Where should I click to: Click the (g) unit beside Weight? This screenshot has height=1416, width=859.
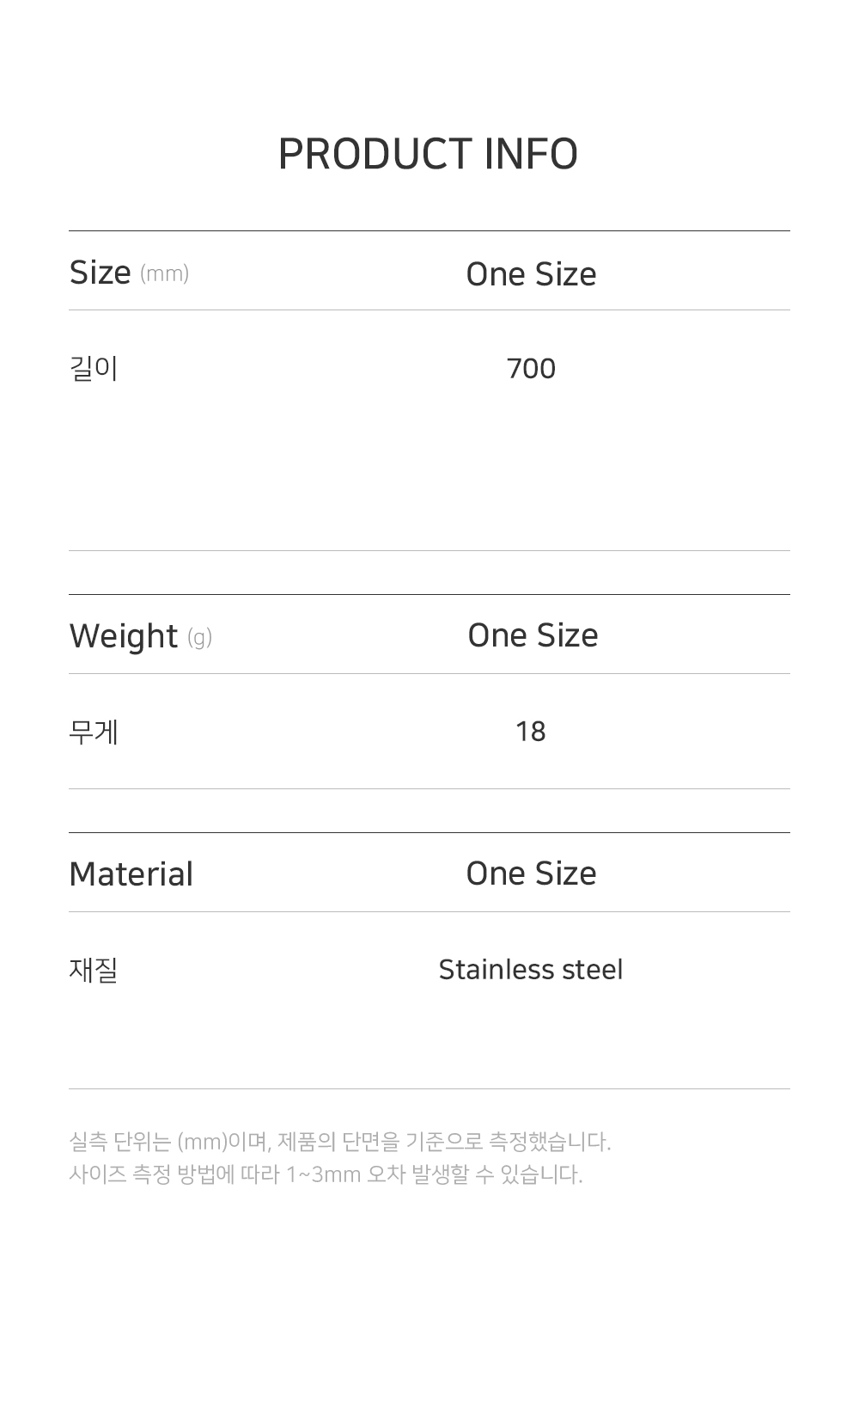pos(199,638)
